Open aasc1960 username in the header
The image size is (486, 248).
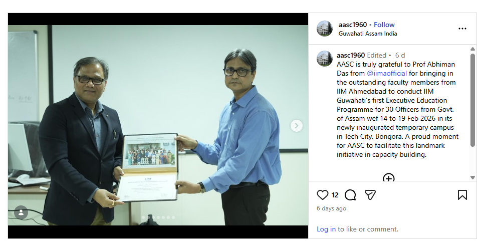353,25
